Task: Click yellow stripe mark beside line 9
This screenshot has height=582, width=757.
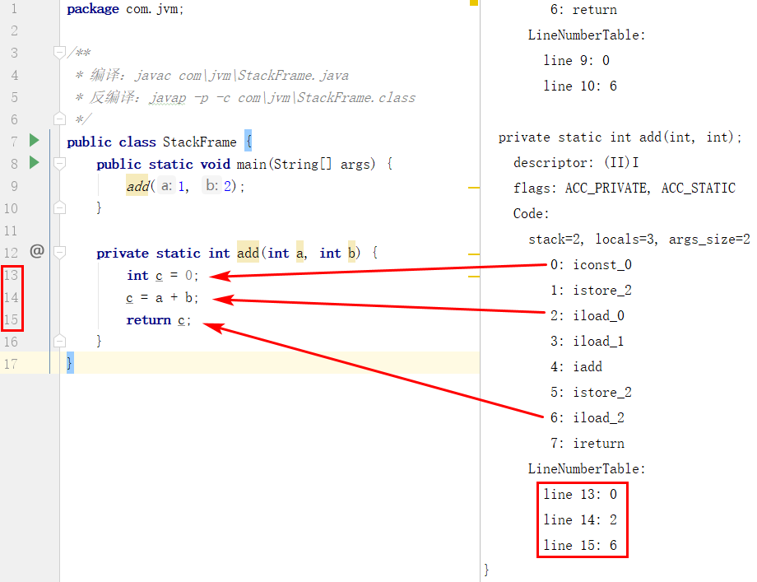Action: [x=474, y=188]
